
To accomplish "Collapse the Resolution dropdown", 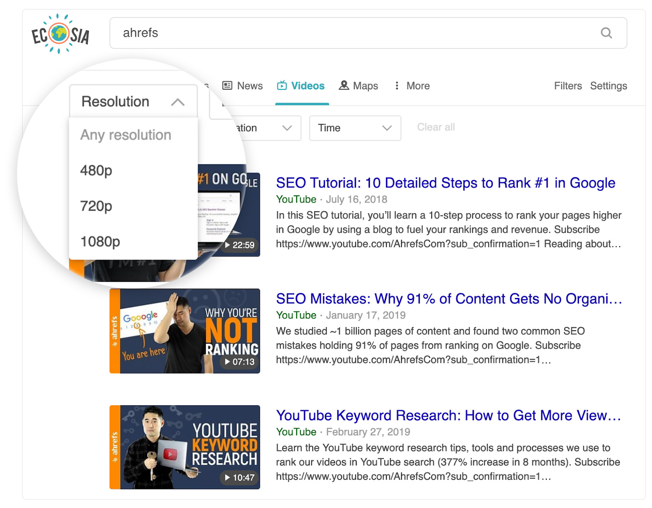I will (x=133, y=102).
